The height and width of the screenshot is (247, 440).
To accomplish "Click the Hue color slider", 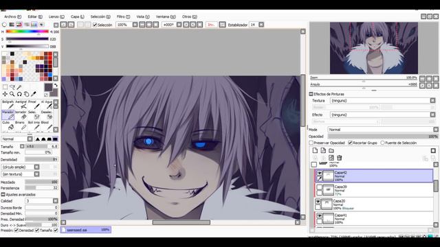I will tap(27, 32).
